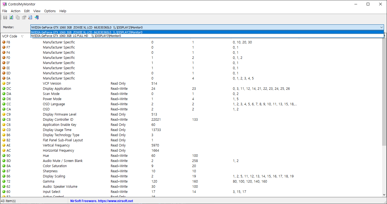This screenshot has width=387, height=204.
Task: Click the green dot beside code 72
Action: pos(4,181)
